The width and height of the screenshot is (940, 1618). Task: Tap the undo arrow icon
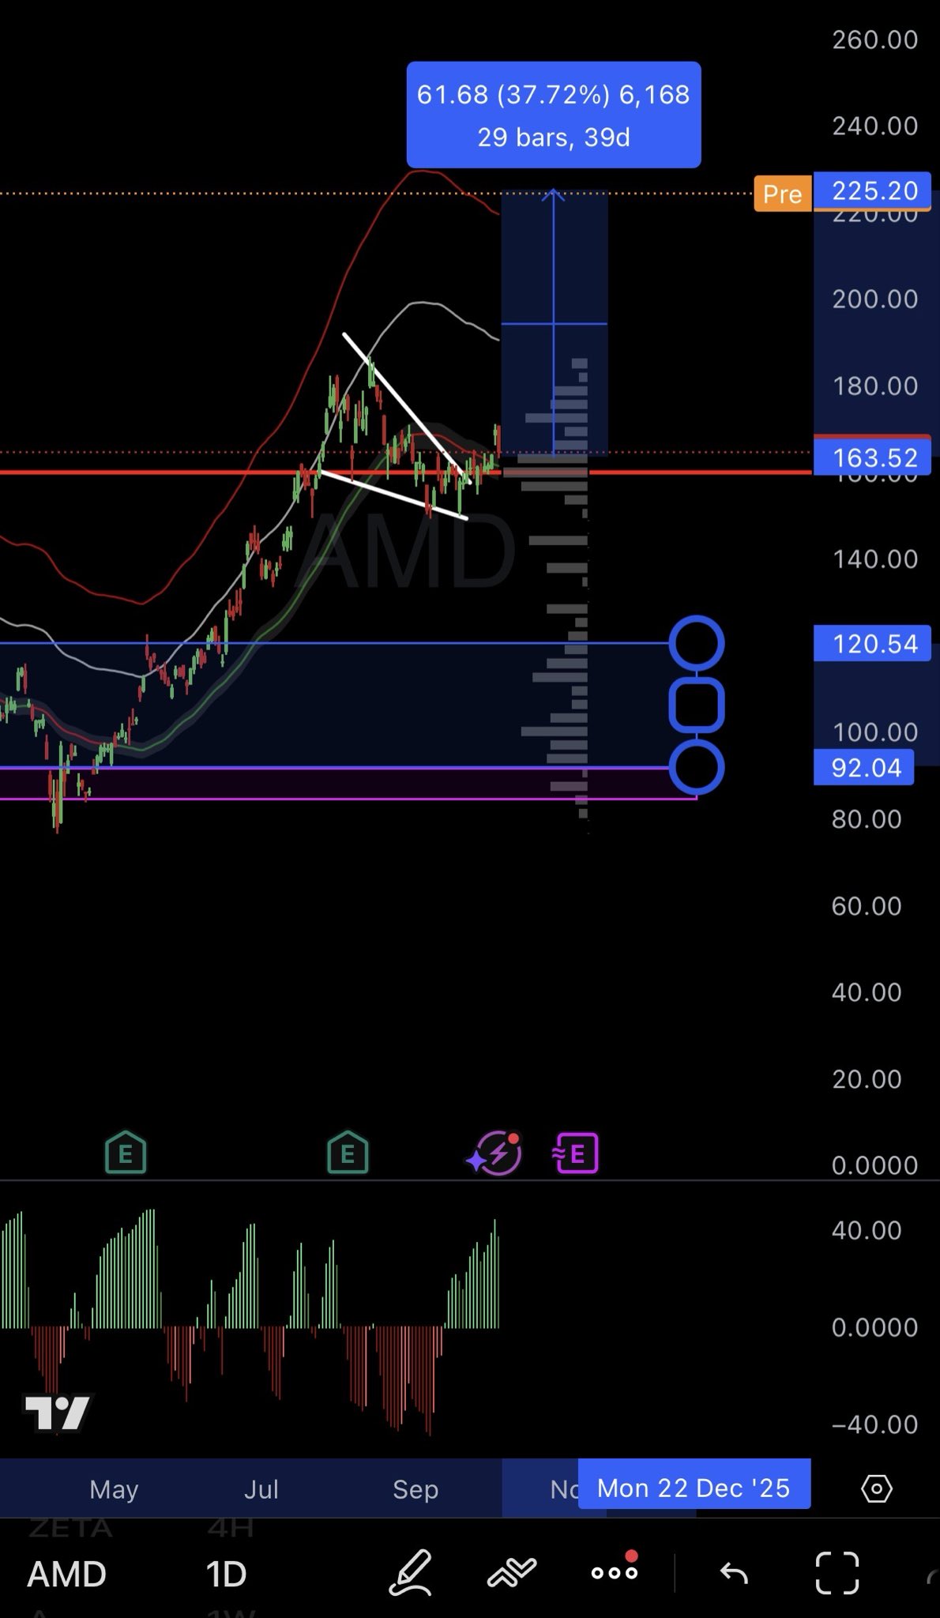click(734, 1573)
